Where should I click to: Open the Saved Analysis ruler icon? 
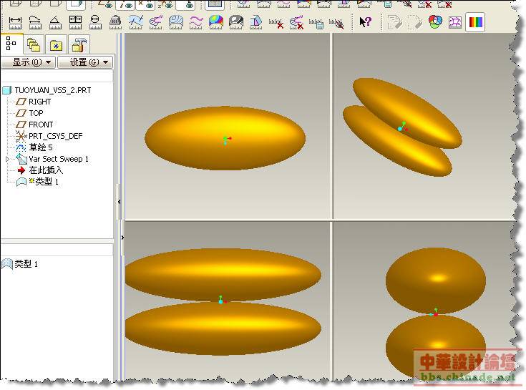(316, 23)
